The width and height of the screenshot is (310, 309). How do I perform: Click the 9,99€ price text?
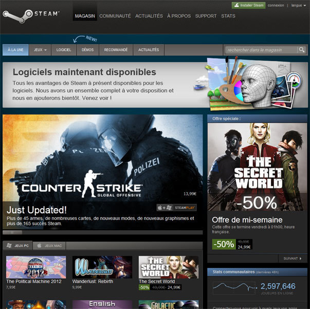pyautogui.click(x=77, y=287)
